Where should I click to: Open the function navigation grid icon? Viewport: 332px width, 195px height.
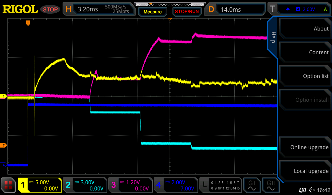coord(8,185)
